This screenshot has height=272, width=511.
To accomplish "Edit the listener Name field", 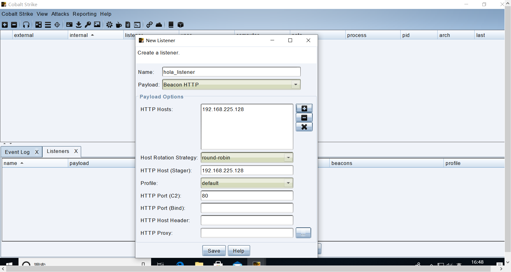I will (231, 72).
